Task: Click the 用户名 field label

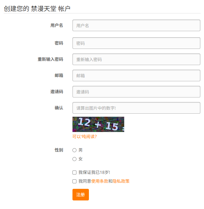Action: tap(57, 25)
